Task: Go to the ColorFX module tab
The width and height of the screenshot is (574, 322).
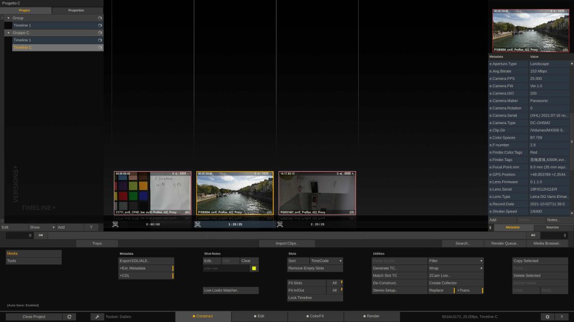Action: click(315, 316)
